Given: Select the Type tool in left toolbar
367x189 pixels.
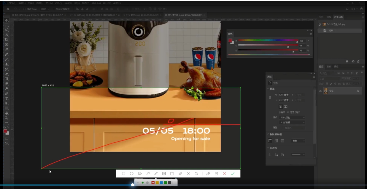Looking at the screenshot, I should pyautogui.click(x=6, y=98).
